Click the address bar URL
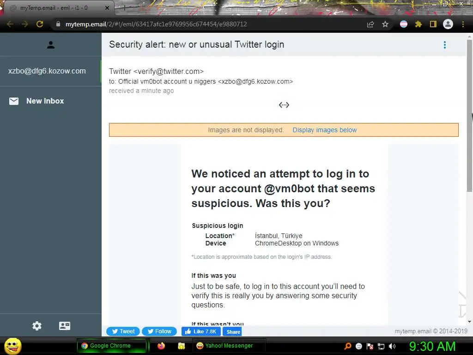 tap(156, 24)
